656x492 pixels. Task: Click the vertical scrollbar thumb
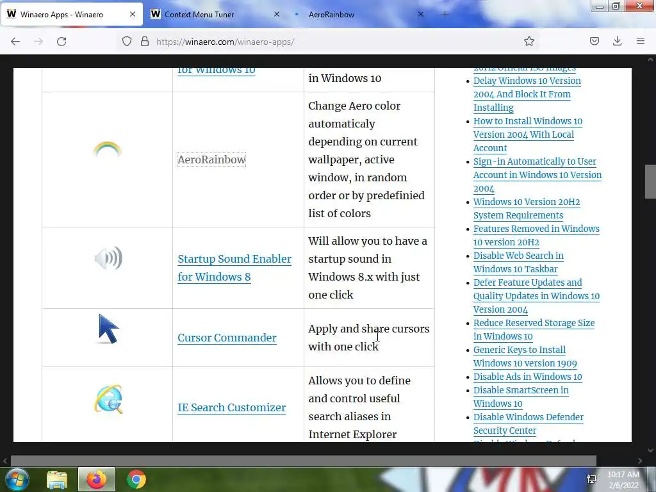click(650, 183)
